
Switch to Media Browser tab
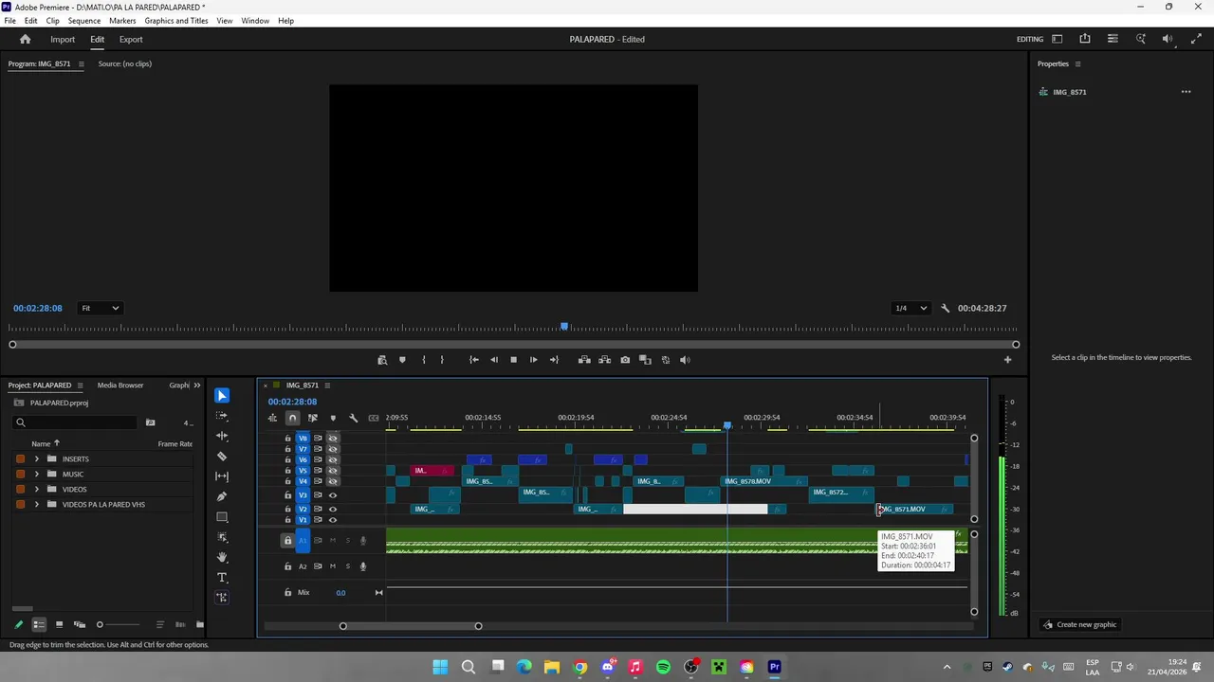(120, 386)
